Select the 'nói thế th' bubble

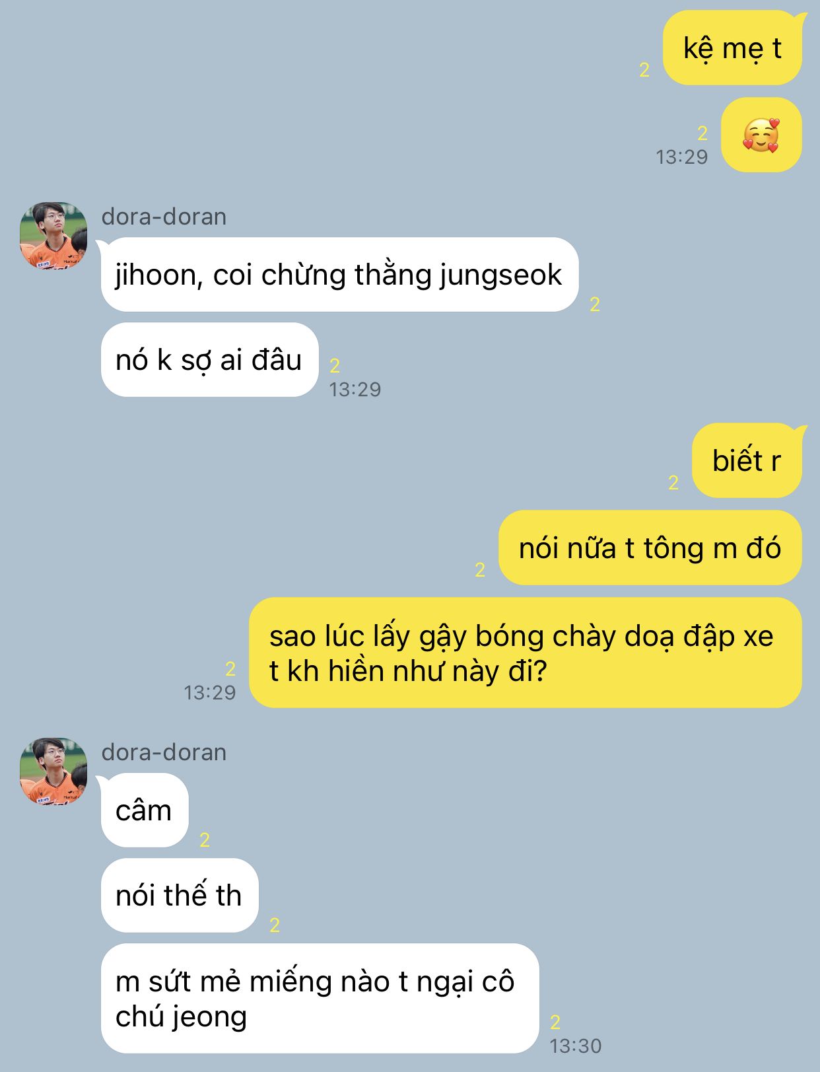(180, 895)
